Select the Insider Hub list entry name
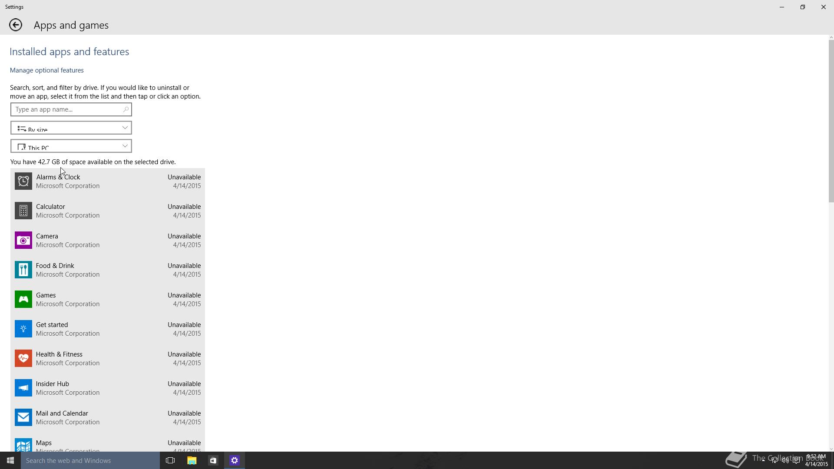This screenshot has height=469, width=834. (53, 384)
